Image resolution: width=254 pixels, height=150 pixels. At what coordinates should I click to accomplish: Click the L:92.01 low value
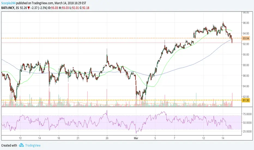click(x=74, y=8)
